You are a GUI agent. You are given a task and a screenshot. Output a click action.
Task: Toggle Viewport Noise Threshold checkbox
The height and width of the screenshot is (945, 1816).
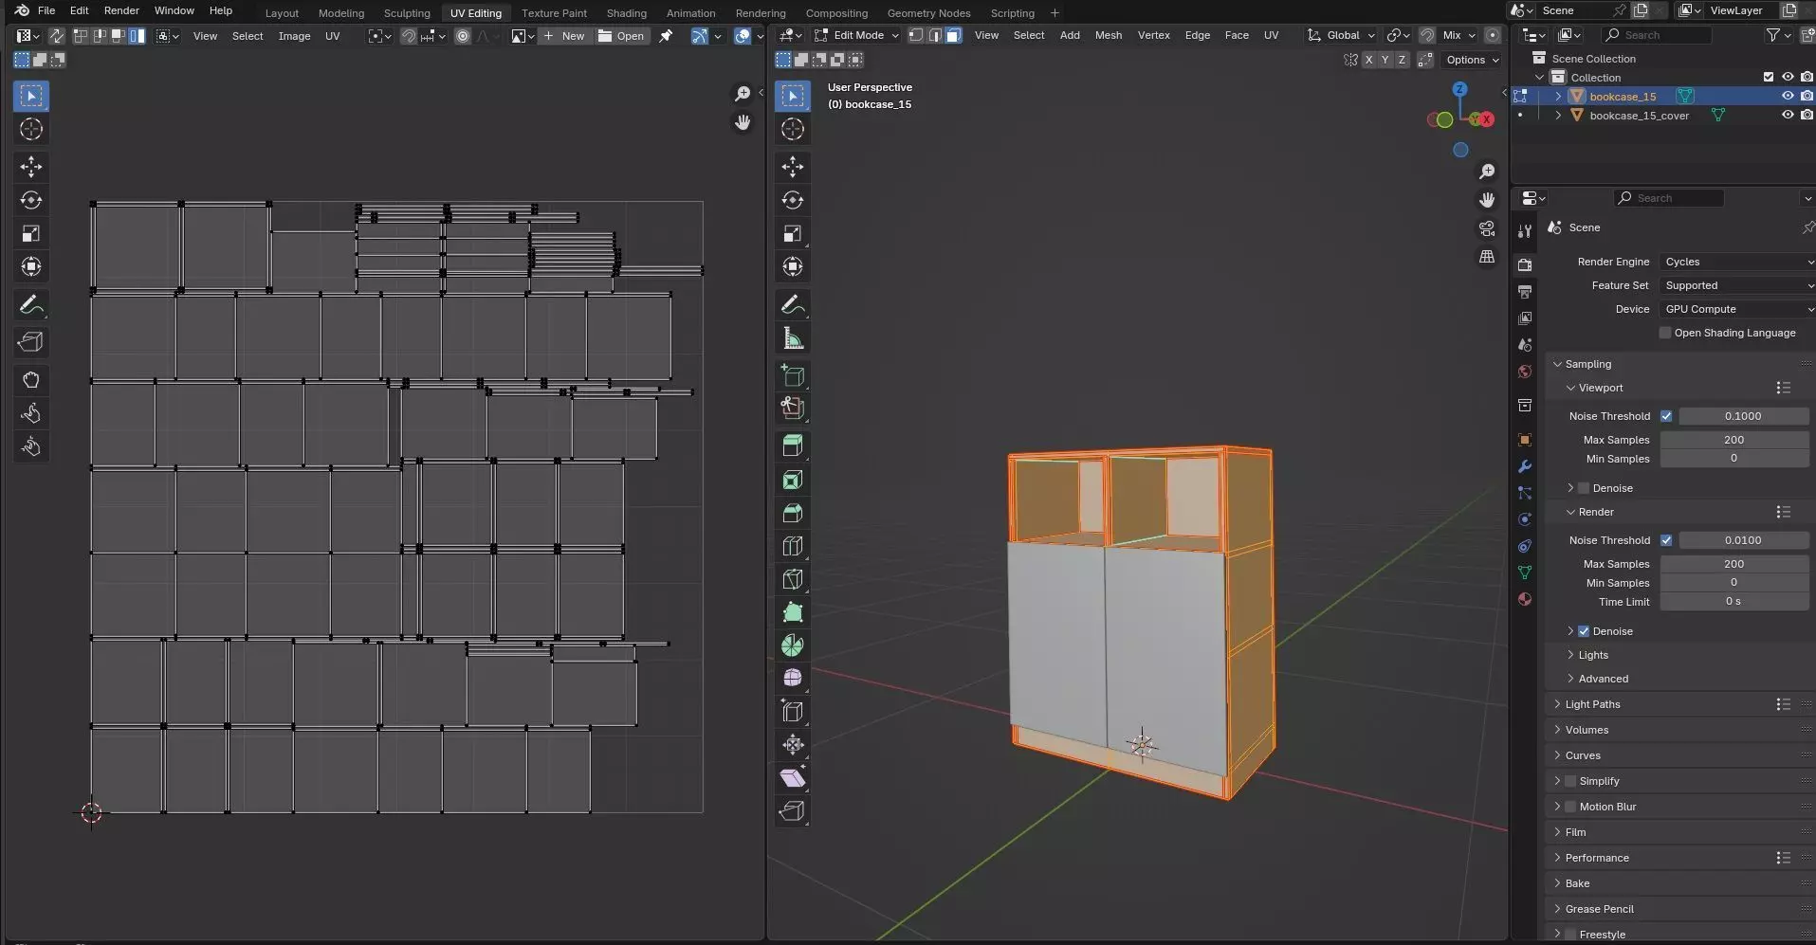click(1666, 416)
